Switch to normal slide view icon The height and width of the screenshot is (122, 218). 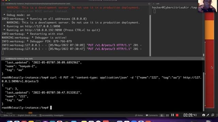[x=162, y=115]
